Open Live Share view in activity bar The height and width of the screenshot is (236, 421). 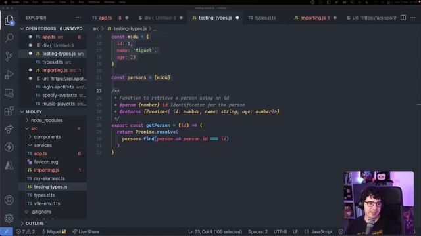point(9,129)
